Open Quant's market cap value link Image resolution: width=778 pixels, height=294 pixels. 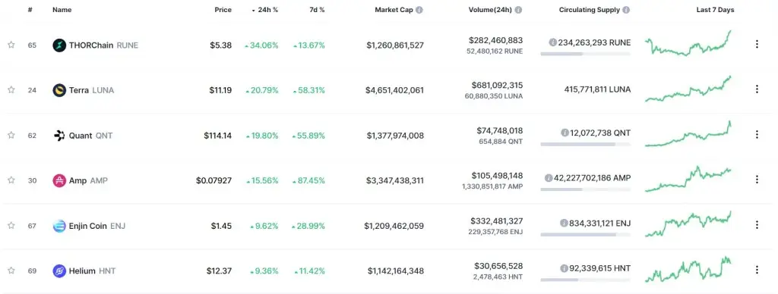point(395,136)
